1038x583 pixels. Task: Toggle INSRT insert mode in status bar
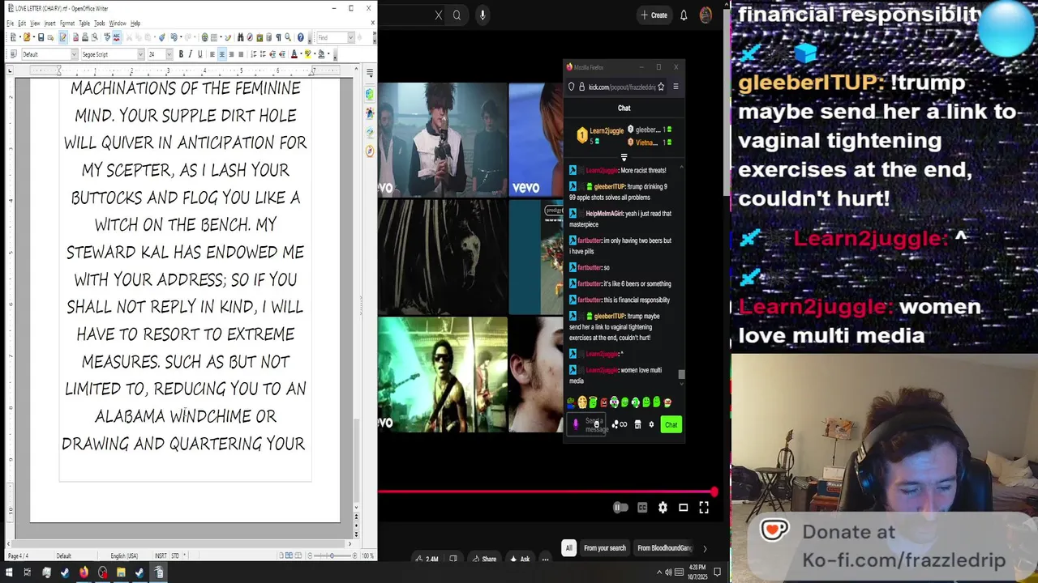coord(161,556)
